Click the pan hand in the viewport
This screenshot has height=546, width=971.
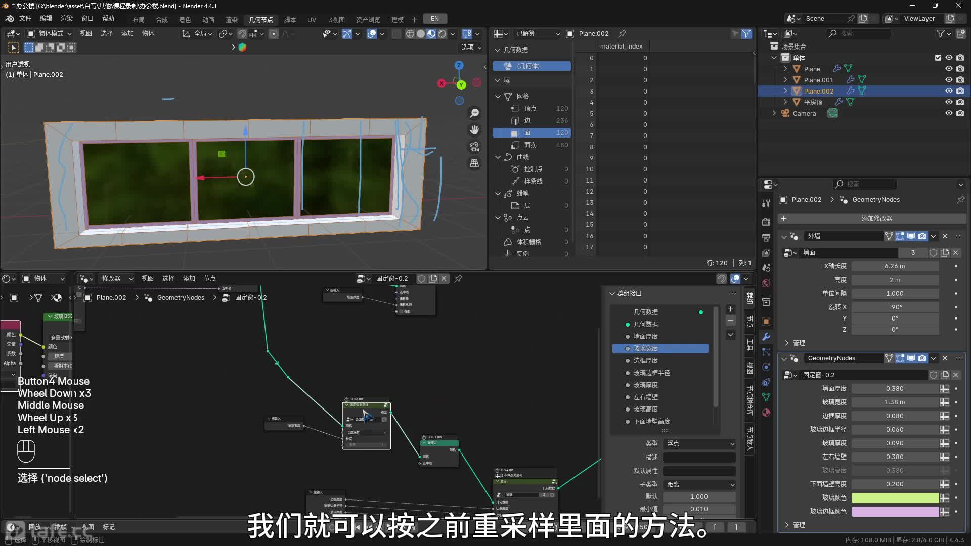(474, 130)
